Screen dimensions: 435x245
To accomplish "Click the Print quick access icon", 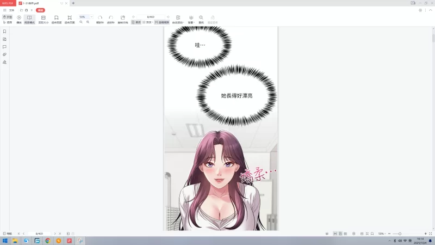I will pos(26,10).
